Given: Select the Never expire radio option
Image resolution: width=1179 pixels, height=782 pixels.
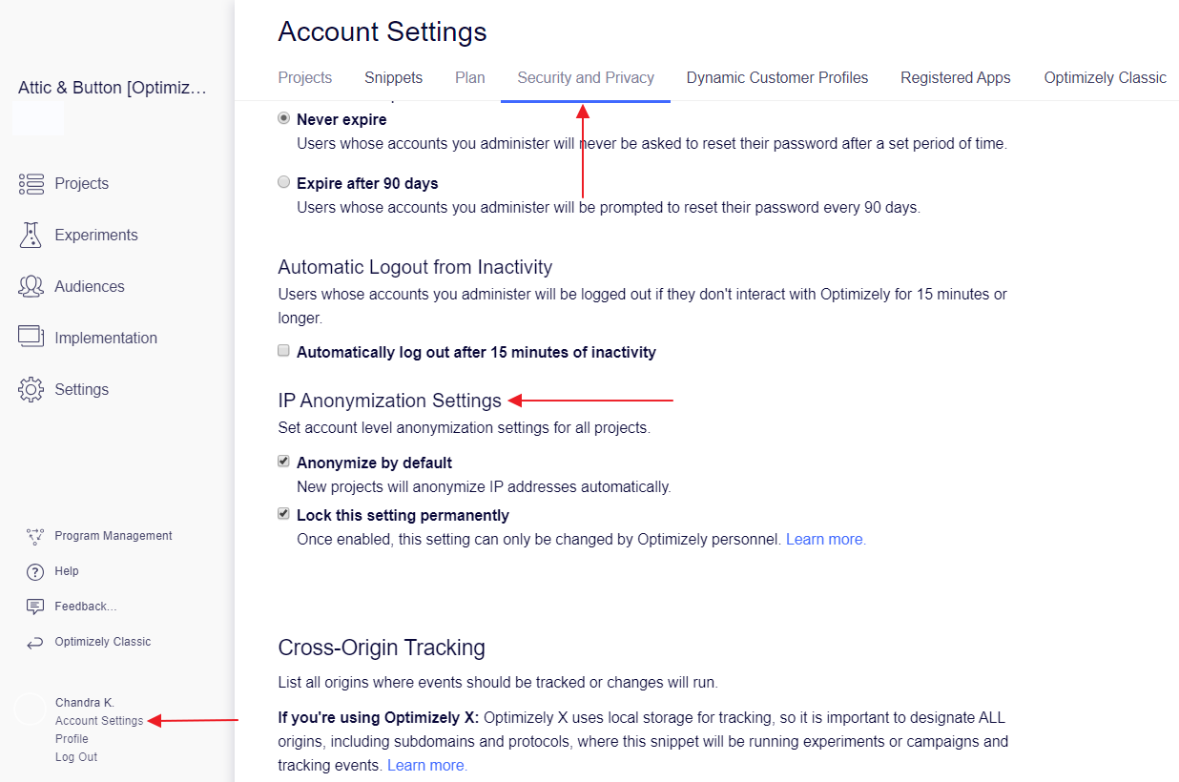Looking at the screenshot, I should tap(283, 119).
